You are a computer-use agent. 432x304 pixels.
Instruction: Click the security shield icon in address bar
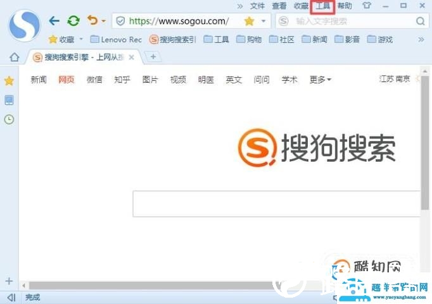click(x=120, y=21)
